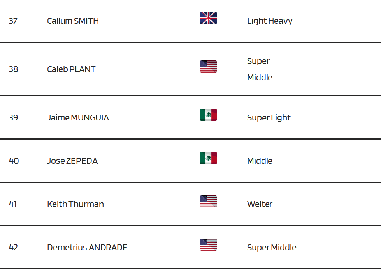Click the Light Heavy weight class
Viewport: 381px width, 269px height.
point(270,21)
